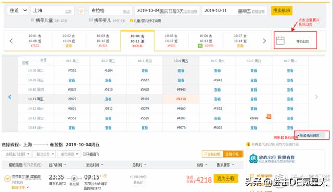Switch to 不含税价格 toggle
Image resolution: width=333 pixels, height=192 pixels.
(x=212, y=154)
